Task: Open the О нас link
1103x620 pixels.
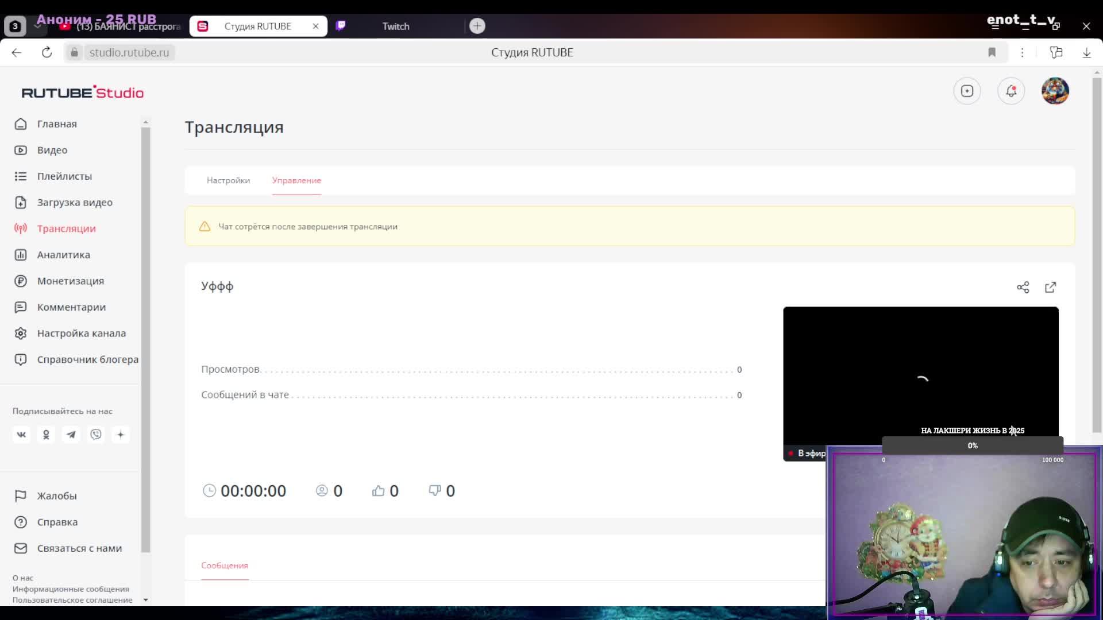Action: (23, 578)
